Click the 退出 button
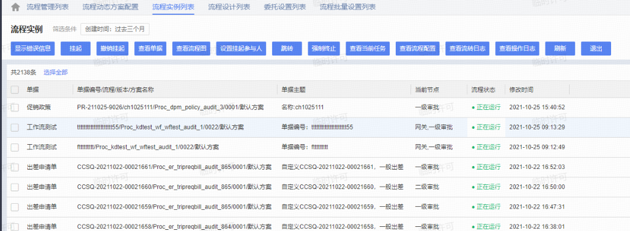The width and height of the screenshot is (630, 231). point(596,48)
